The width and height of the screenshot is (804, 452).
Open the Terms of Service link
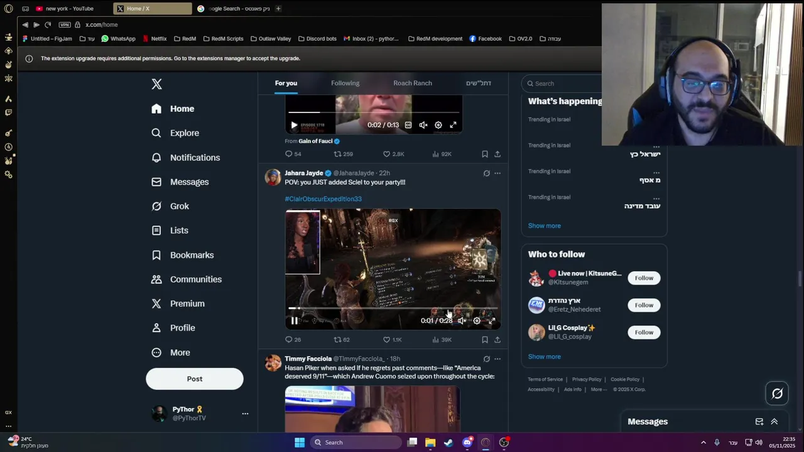click(545, 379)
